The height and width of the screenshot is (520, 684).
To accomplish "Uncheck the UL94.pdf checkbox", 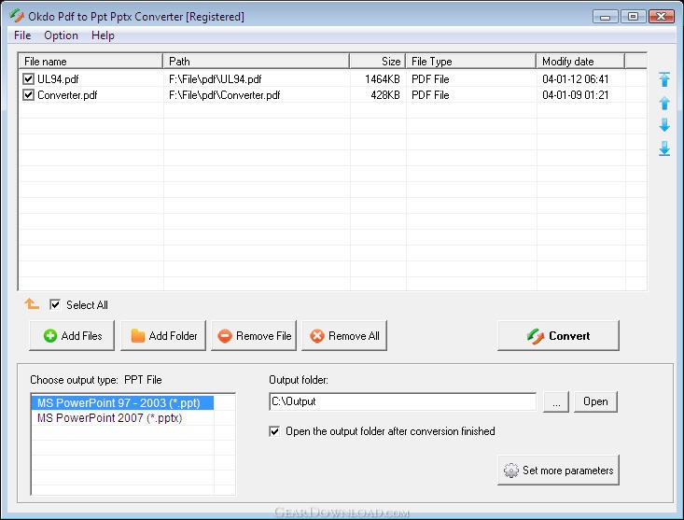I will pyautogui.click(x=29, y=79).
